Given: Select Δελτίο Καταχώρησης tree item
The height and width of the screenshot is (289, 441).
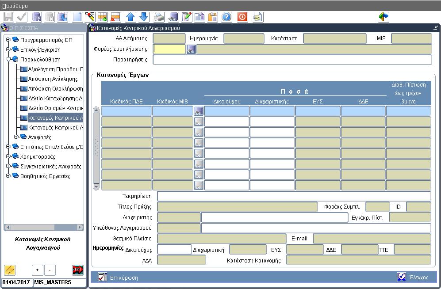Looking at the screenshot, I should (55, 98).
